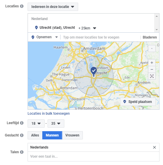Focus the 'Voer een taal in...' field
The width and height of the screenshot is (163, 165).
[x=93, y=156]
